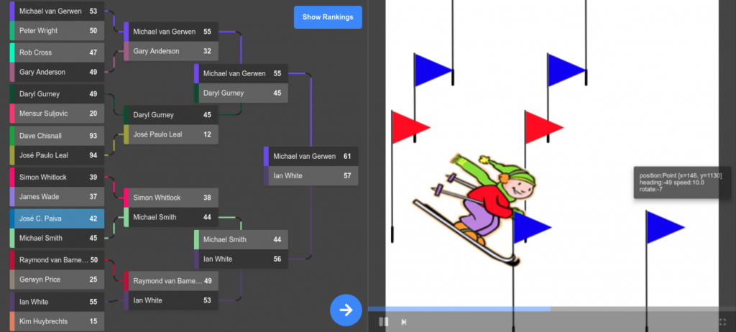
Task: Select Michael Smith quarterfinal vs Simon Whitlock
Action: [x=171, y=217]
